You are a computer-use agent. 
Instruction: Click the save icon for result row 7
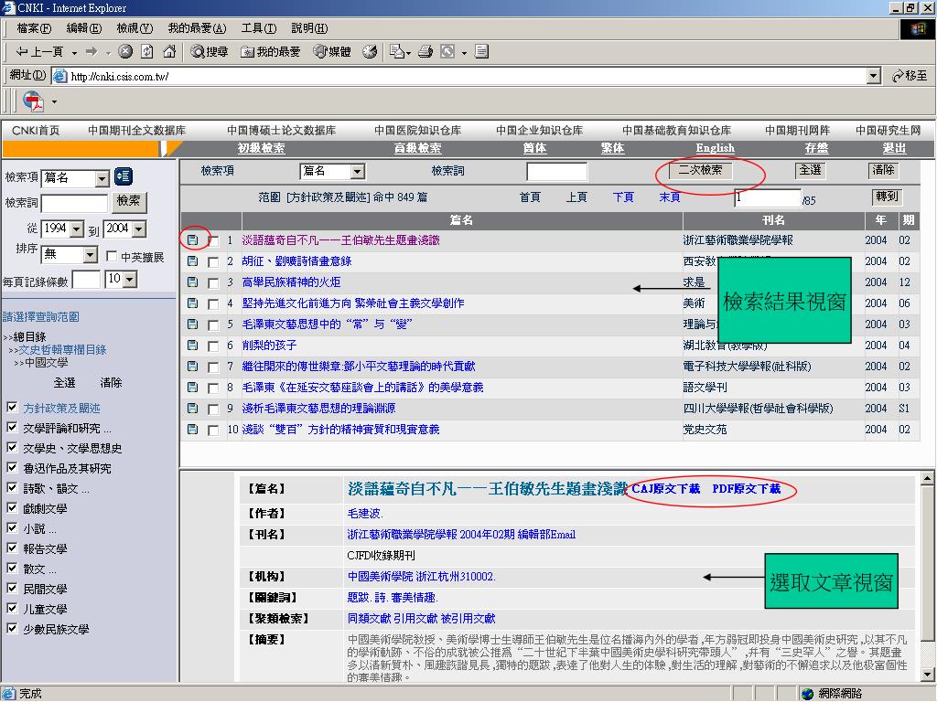[192, 366]
